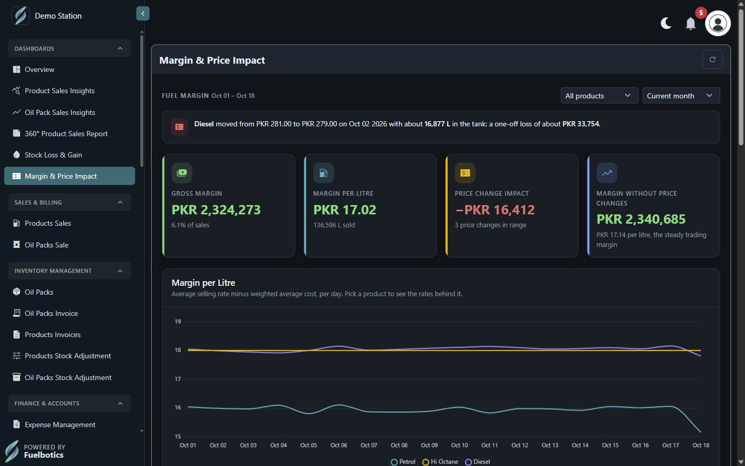Collapse the Dashboards sidebar section
The image size is (745, 466).
[x=69, y=49]
